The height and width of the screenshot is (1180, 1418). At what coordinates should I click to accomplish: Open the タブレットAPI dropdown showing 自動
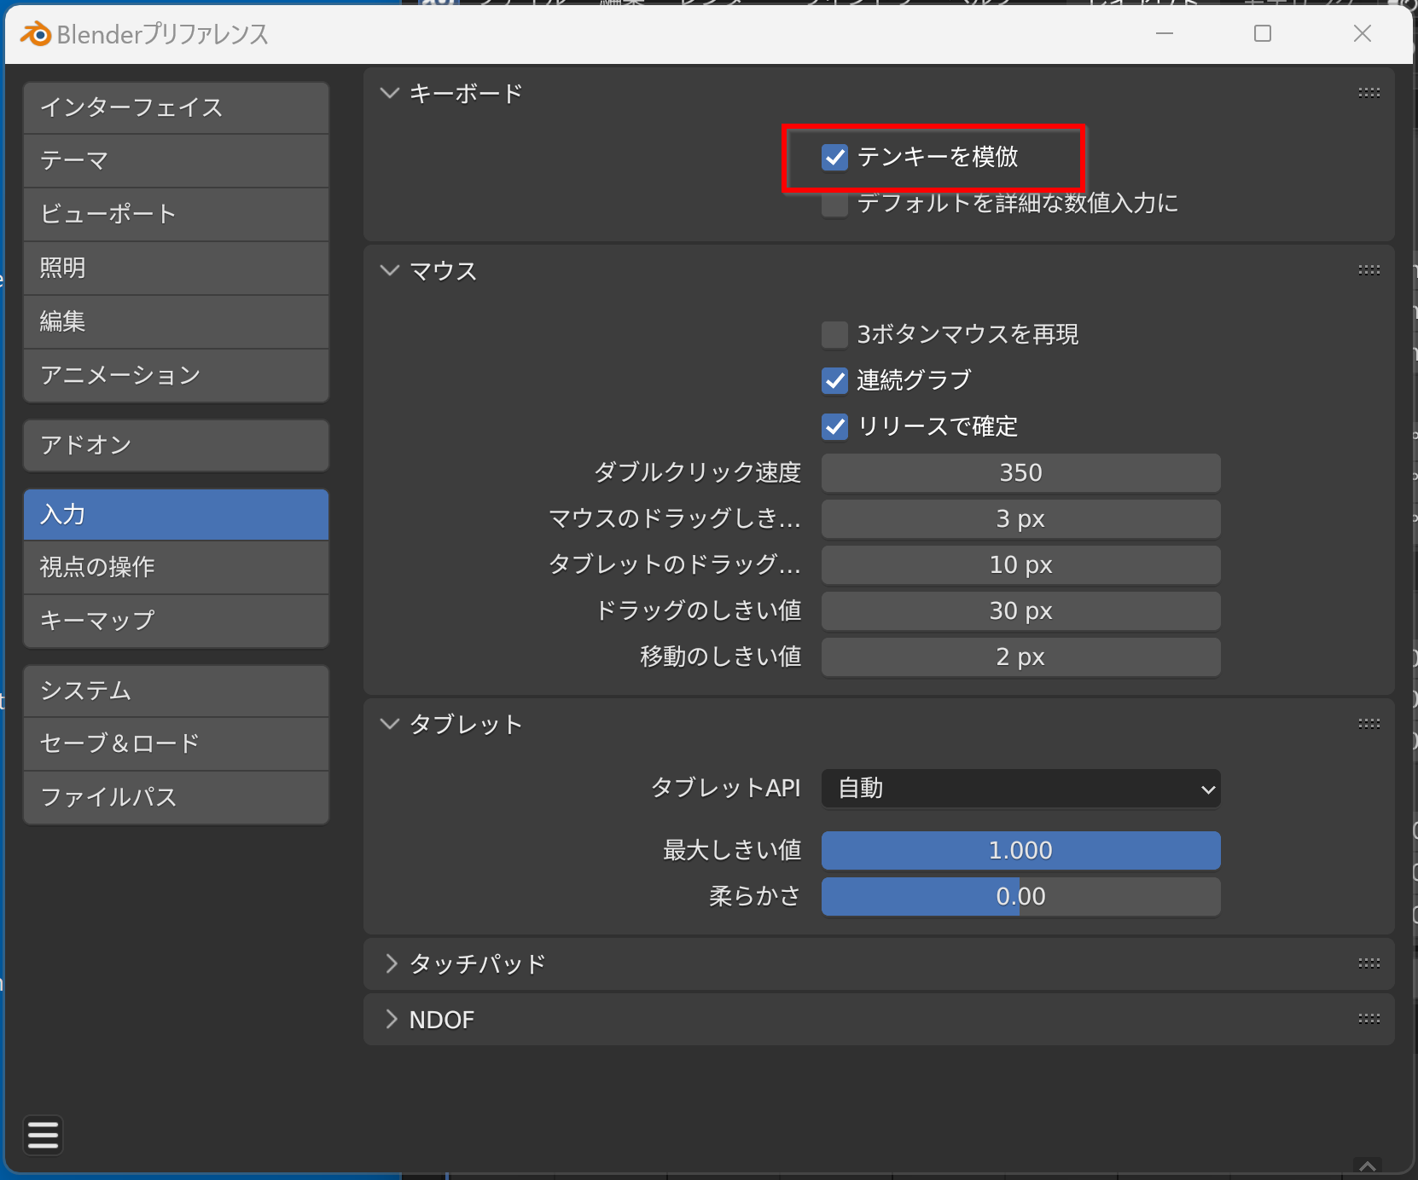[1020, 789]
